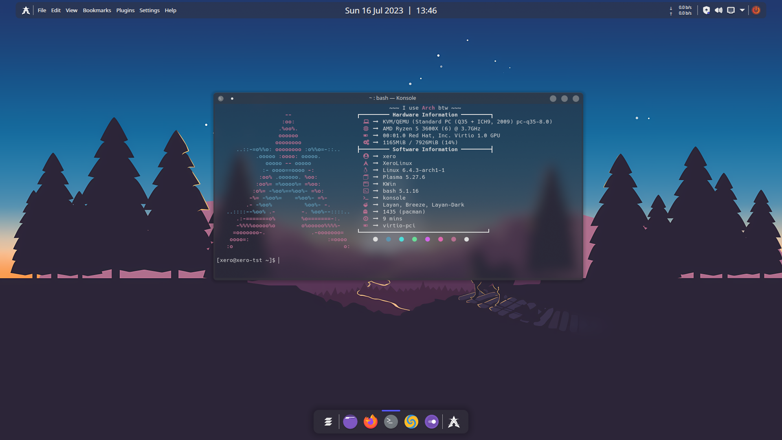Open the Settings menu
Screen dimensions: 782x440
point(149,10)
